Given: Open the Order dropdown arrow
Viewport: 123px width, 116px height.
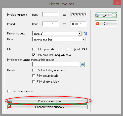Looking at the screenshot, I should [x=84, y=39].
